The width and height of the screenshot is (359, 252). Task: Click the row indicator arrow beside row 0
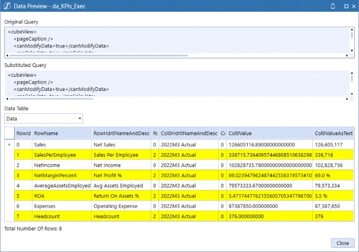coord(9,144)
